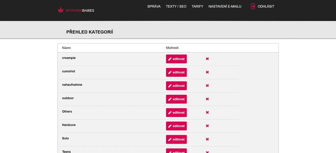
Task: Open the TARIFY menu item
Action: pyautogui.click(x=197, y=6)
